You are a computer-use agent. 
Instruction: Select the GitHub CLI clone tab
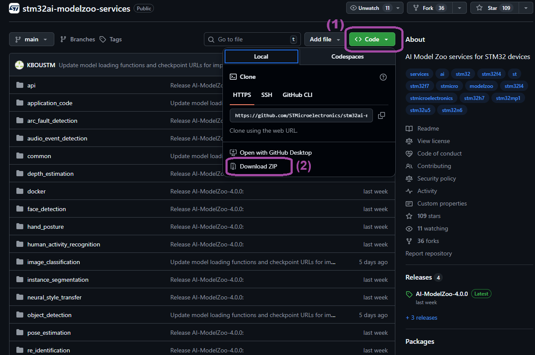tap(297, 95)
